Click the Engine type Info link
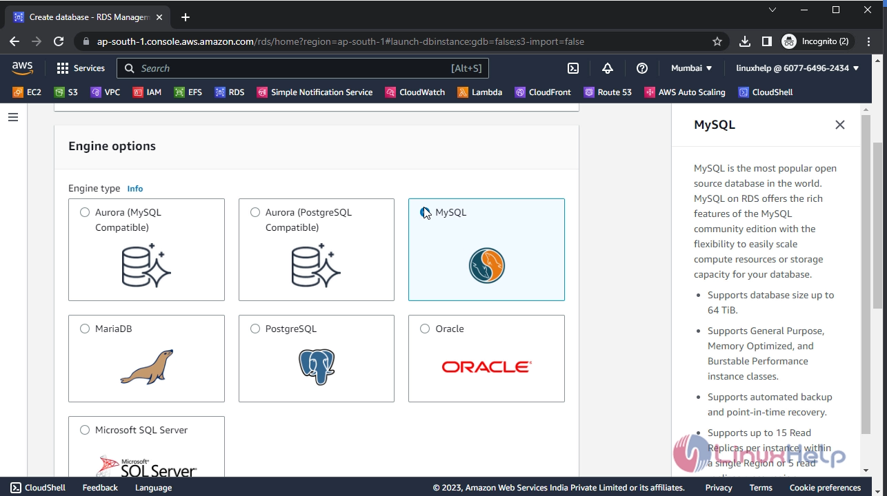Viewport: 887px width, 496px height. (x=135, y=189)
